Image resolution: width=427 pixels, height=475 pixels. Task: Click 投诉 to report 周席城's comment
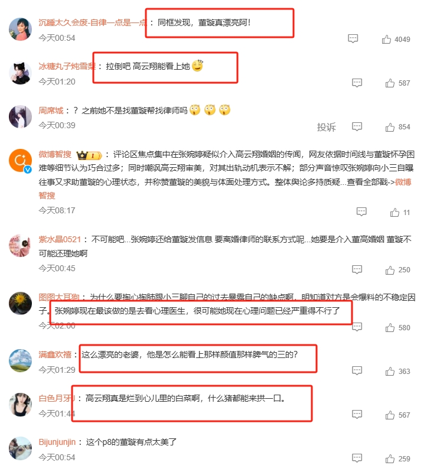[326, 127]
